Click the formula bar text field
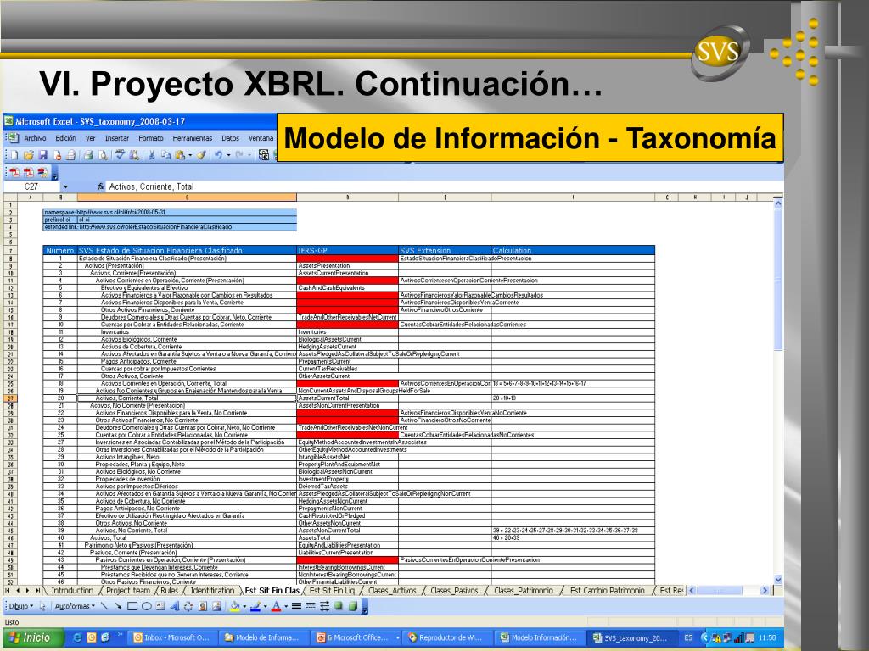Image resolution: width=869 pixels, height=651 pixels. [x=443, y=186]
